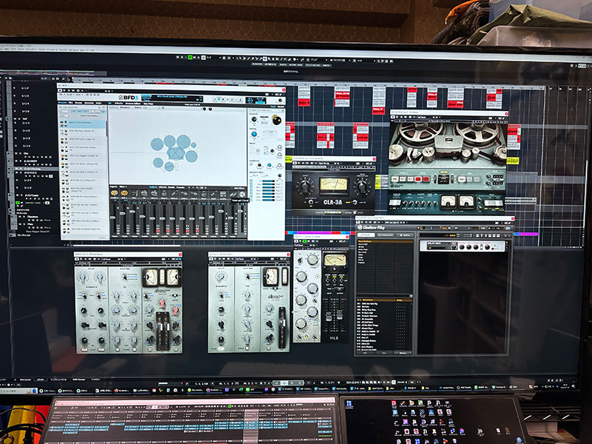The width and height of the screenshot is (592, 444).
Task: Click the right tape reel in the Kramer tape plugin
Action: [x=478, y=133]
